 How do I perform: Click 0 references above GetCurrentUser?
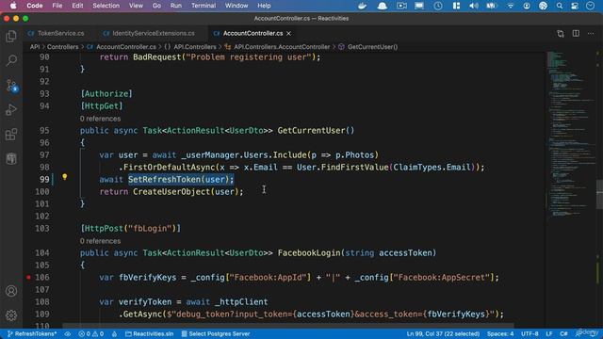[x=100, y=119]
